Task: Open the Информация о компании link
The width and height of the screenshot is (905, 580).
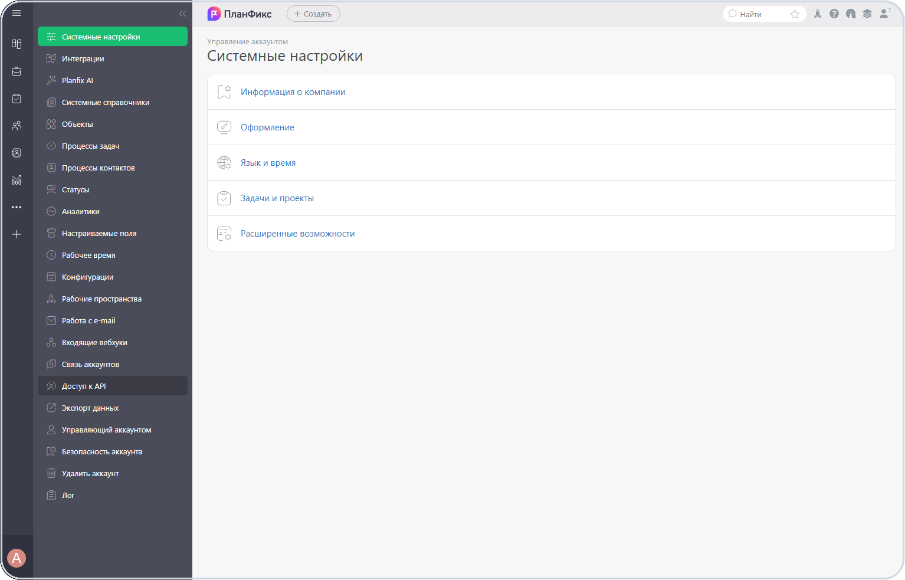Action: (x=293, y=92)
